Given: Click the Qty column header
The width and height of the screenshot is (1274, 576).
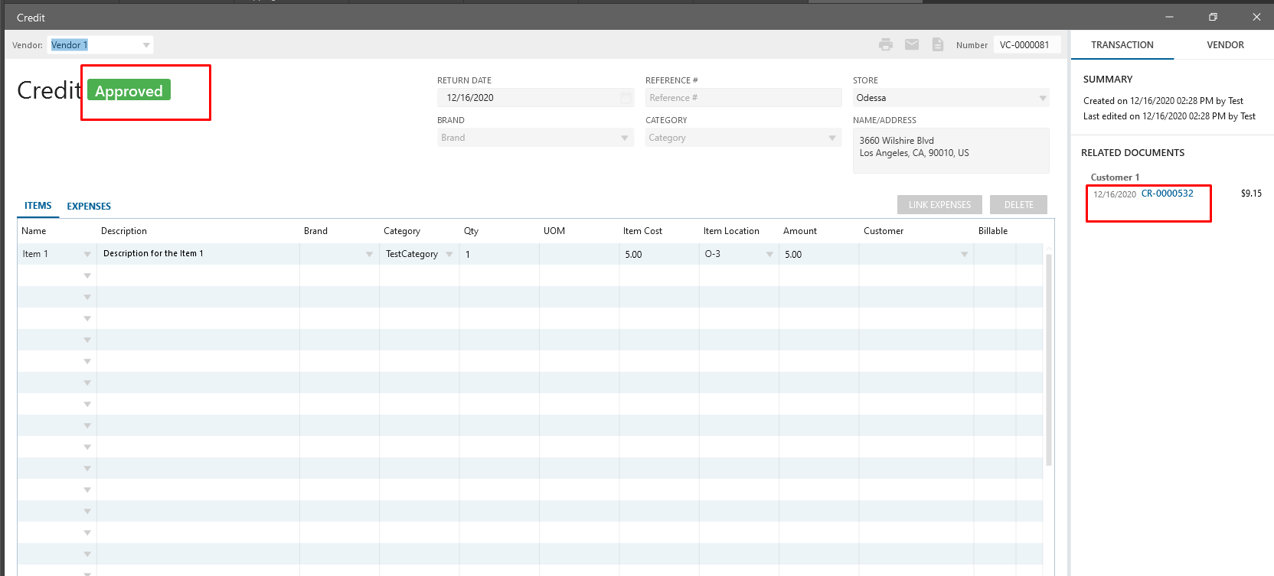Looking at the screenshot, I should pos(471,231).
